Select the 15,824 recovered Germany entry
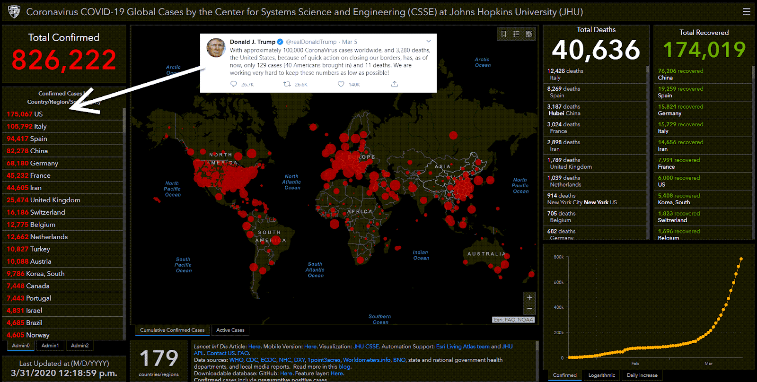This screenshot has height=382, width=757. click(x=703, y=110)
